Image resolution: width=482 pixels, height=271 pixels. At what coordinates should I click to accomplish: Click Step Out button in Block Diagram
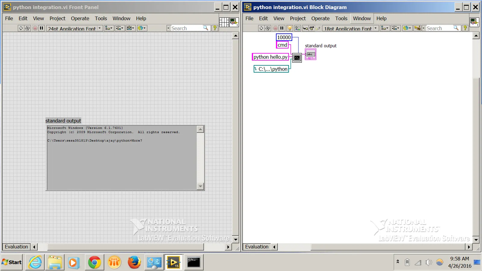[x=318, y=28]
